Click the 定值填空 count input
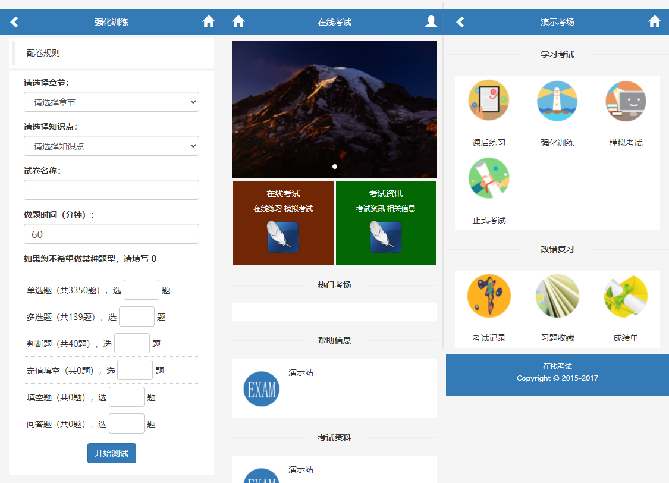Screen dimensions: 669x483 tap(135, 370)
